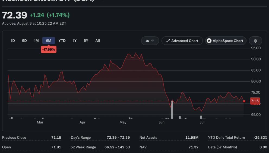Screen dimensions: 269x153
Task: Click the May label on x-axis
Action: (x=123, y=122)
